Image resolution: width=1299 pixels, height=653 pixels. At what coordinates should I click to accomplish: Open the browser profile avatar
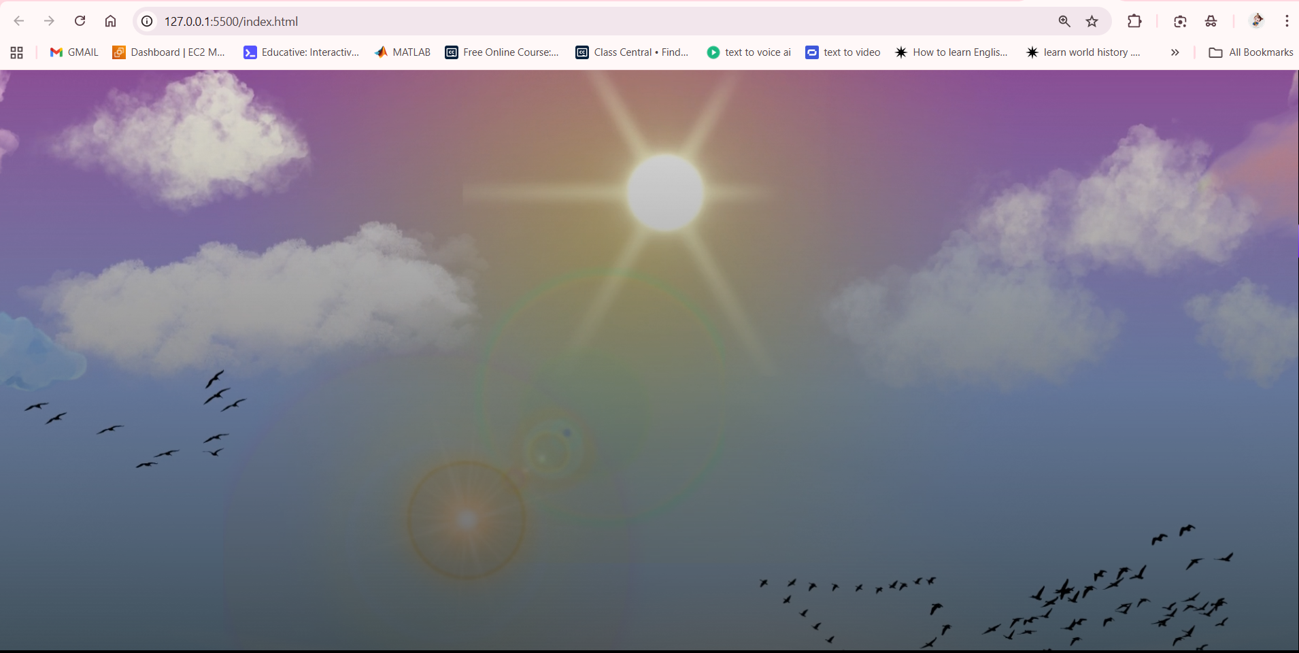click(x=1257, y=21)
